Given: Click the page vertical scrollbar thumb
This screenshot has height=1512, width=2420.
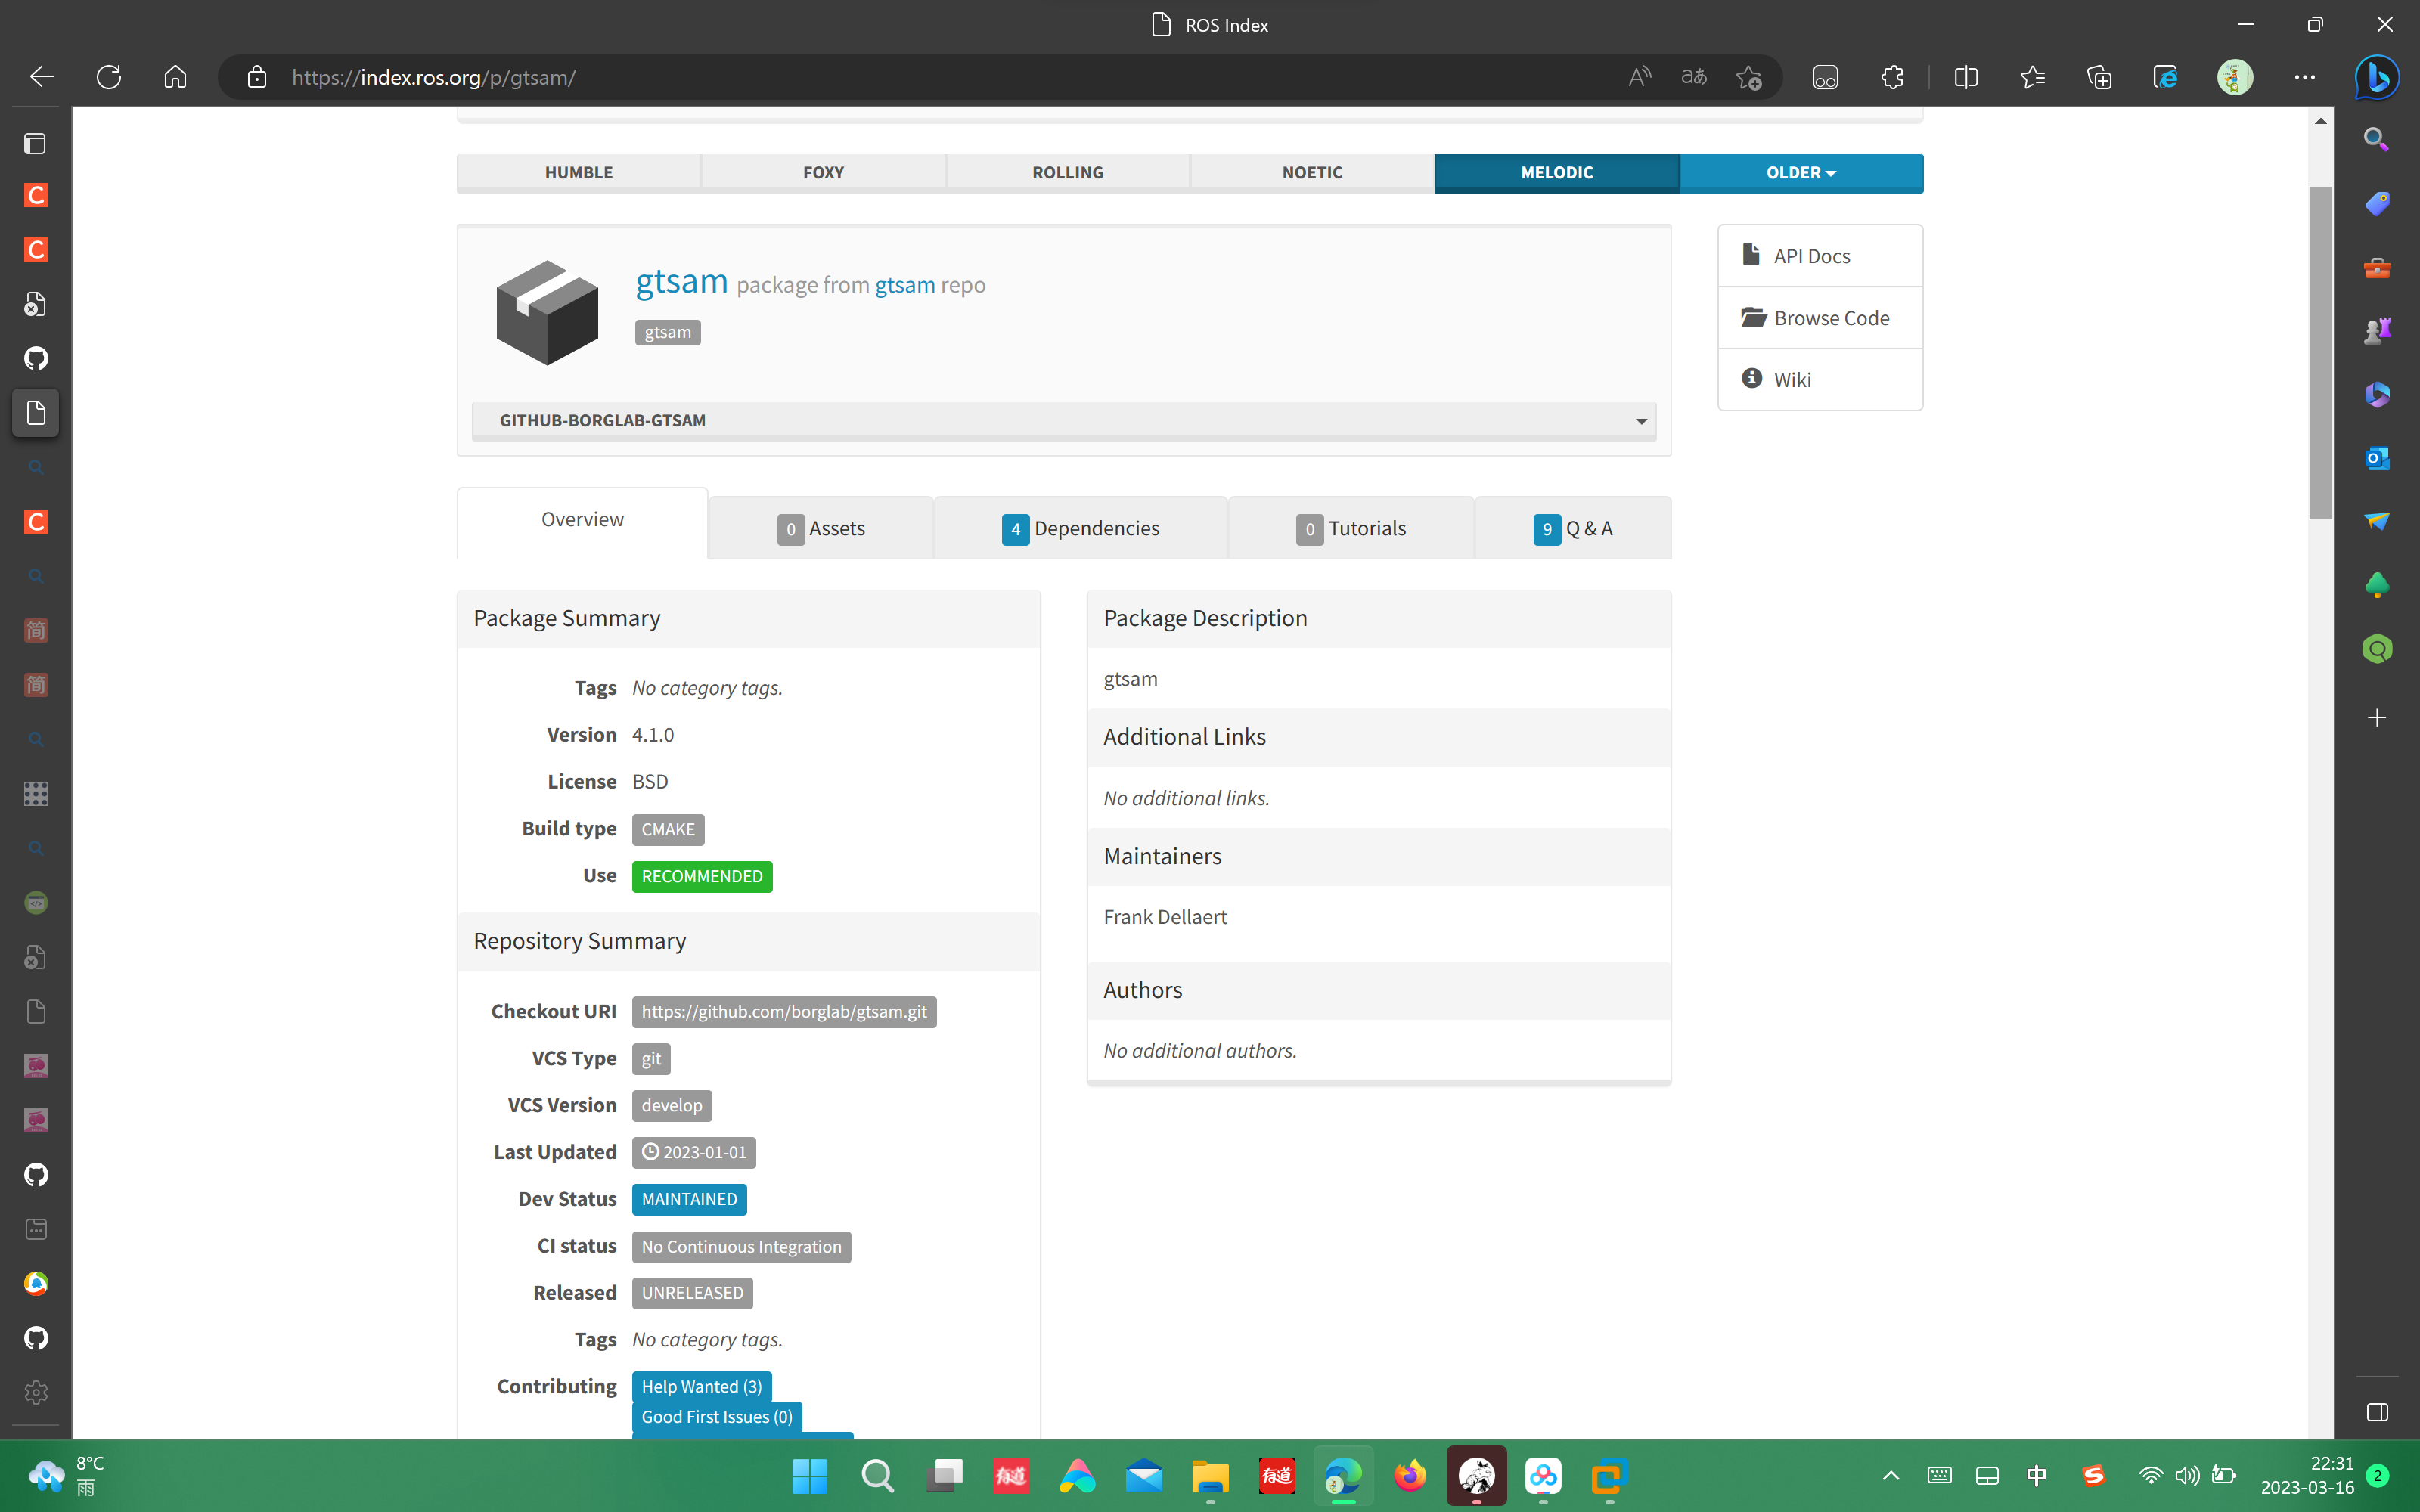Looking at the screenshot, I should 2320,352.
